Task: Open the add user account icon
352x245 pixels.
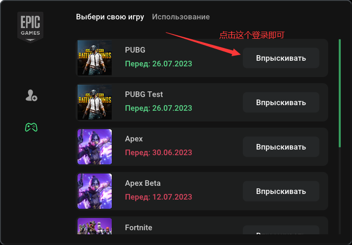Action: 31,95
